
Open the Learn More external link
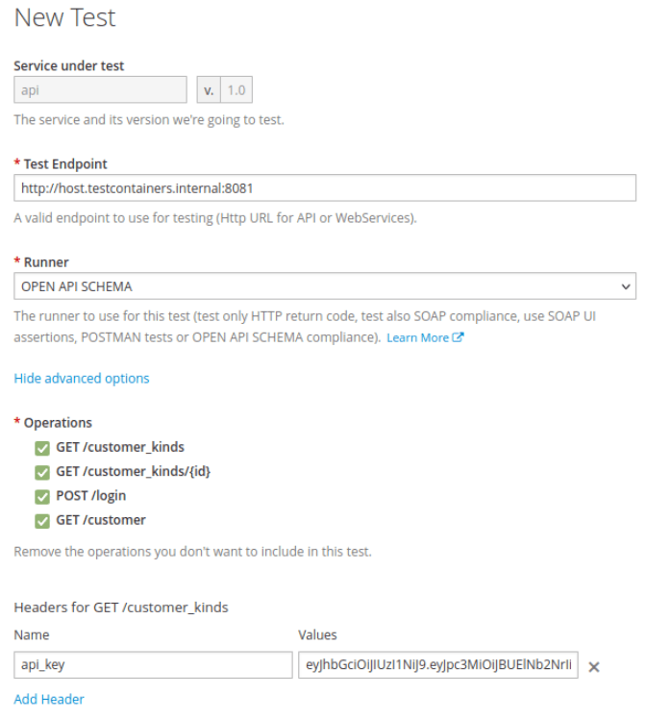(417, 338)
